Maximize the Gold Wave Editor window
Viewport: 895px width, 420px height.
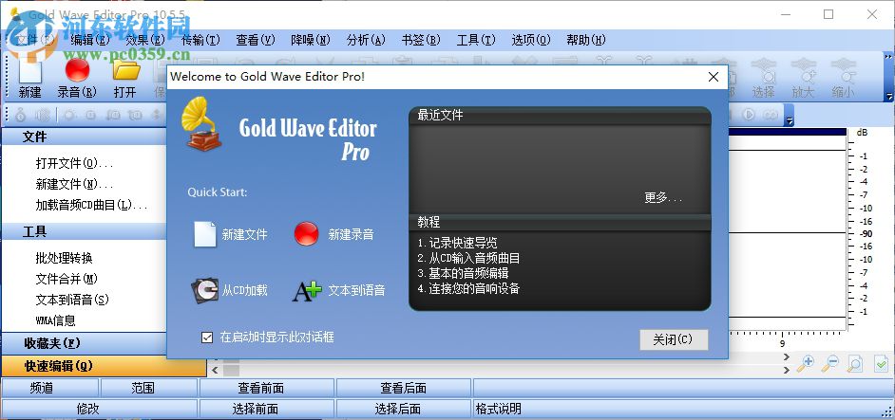tap(828, 14)
